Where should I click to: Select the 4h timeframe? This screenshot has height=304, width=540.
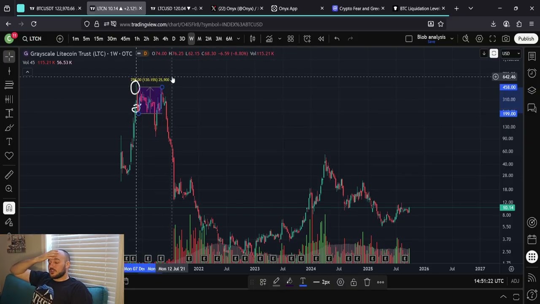[165, 39]
